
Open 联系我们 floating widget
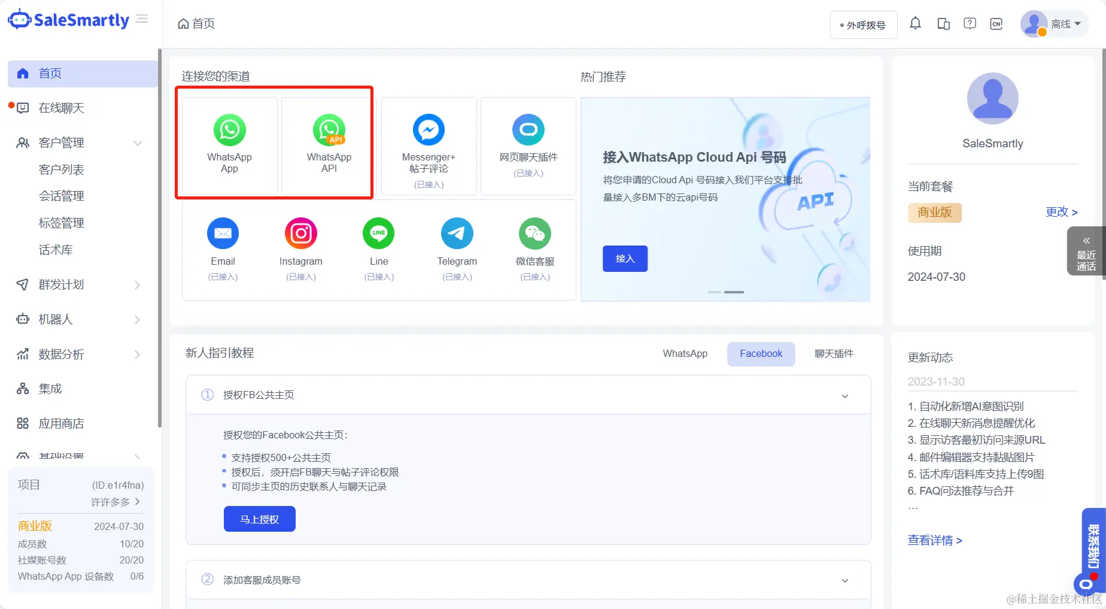coord(1093,547)
